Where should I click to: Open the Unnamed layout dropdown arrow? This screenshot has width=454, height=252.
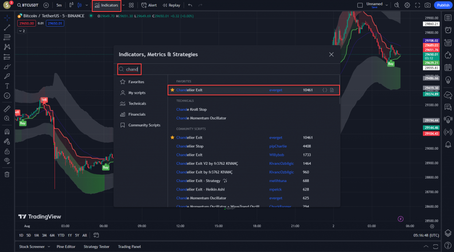pyautogui.click(x=387, y=5)
